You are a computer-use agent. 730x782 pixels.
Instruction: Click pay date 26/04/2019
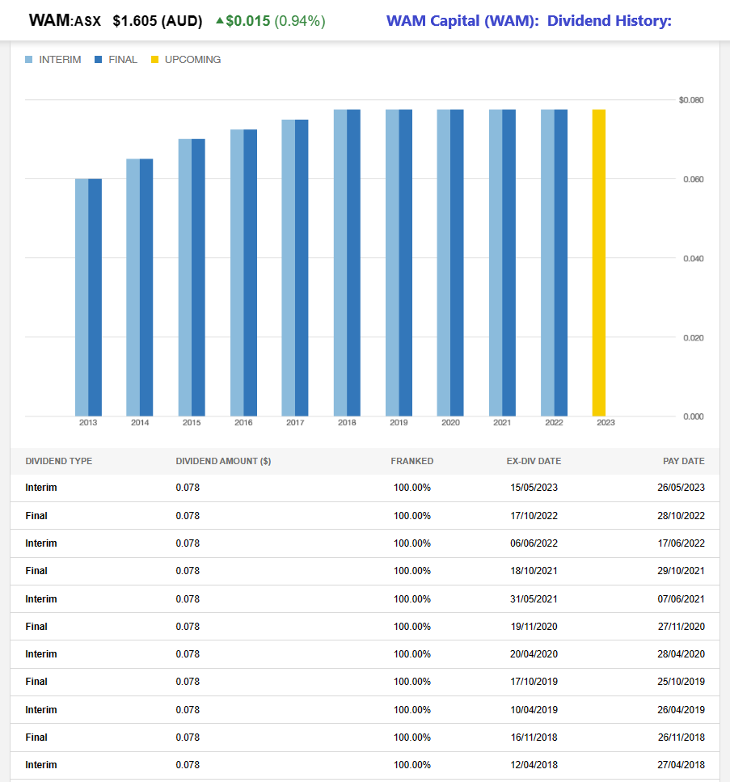(x=681, y=710)
